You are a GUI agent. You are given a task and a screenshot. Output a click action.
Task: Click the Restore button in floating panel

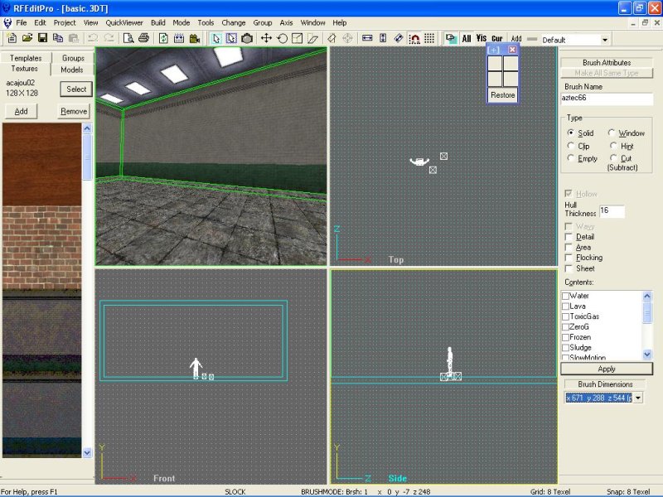503,95
